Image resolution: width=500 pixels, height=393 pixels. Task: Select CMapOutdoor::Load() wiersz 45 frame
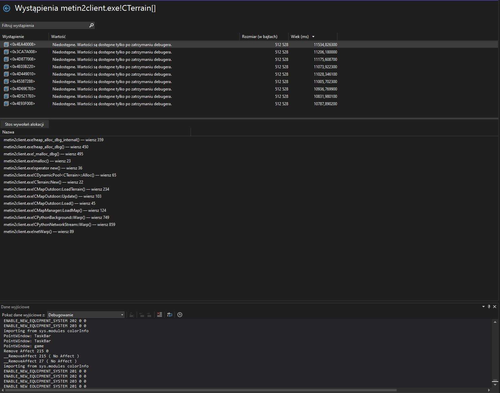point(49,203)
